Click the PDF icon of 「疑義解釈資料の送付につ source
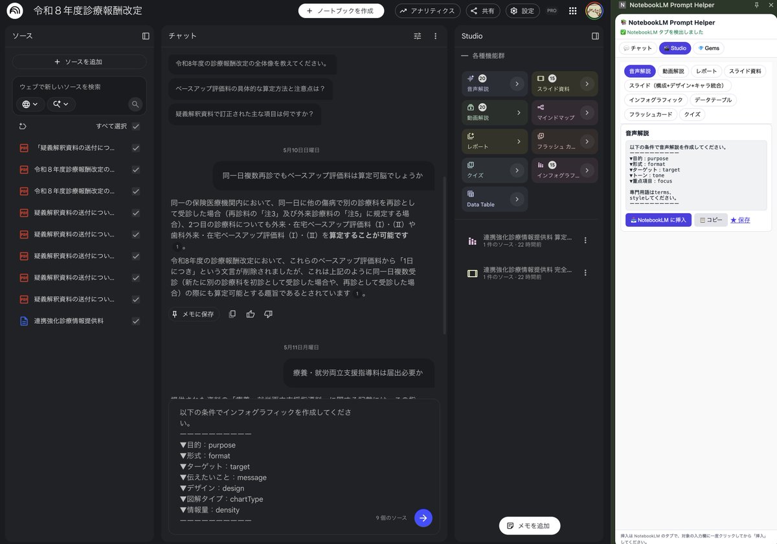The height and width of the screenshot is (544, 777). [x=24, y=148]
